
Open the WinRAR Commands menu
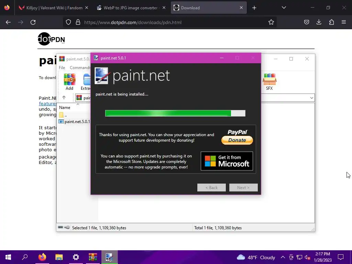click(80, 68)
